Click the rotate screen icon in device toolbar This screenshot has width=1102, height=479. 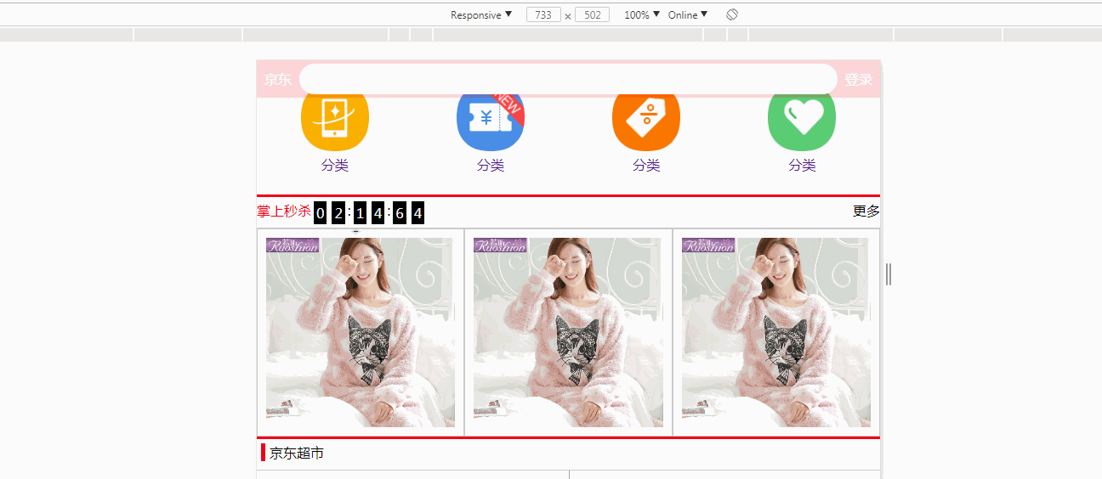732,15
